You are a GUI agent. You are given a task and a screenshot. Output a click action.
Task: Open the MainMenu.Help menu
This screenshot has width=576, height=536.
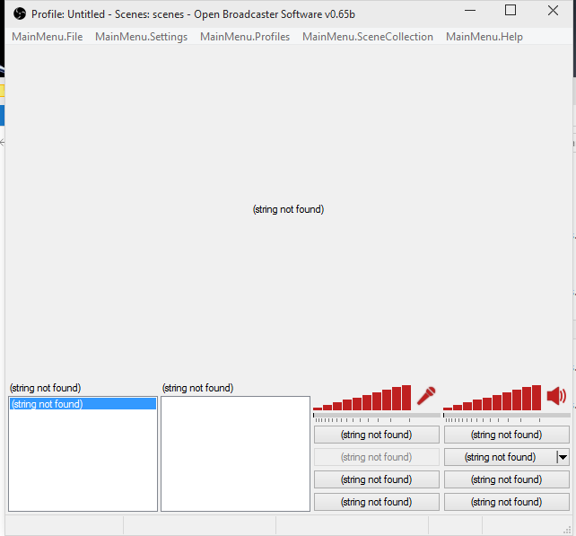tap(484, 37)
